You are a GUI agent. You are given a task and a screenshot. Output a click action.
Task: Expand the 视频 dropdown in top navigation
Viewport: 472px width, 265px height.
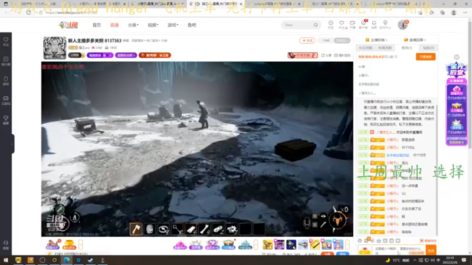(153, 25)
